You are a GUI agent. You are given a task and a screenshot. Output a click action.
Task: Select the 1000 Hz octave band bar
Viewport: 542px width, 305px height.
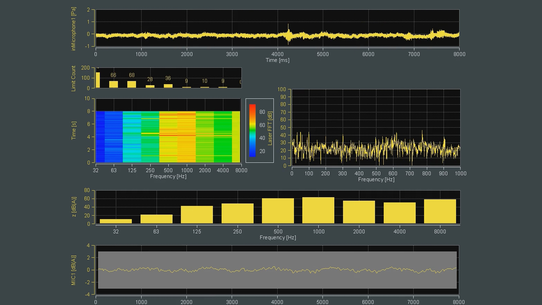click(318, 210)
